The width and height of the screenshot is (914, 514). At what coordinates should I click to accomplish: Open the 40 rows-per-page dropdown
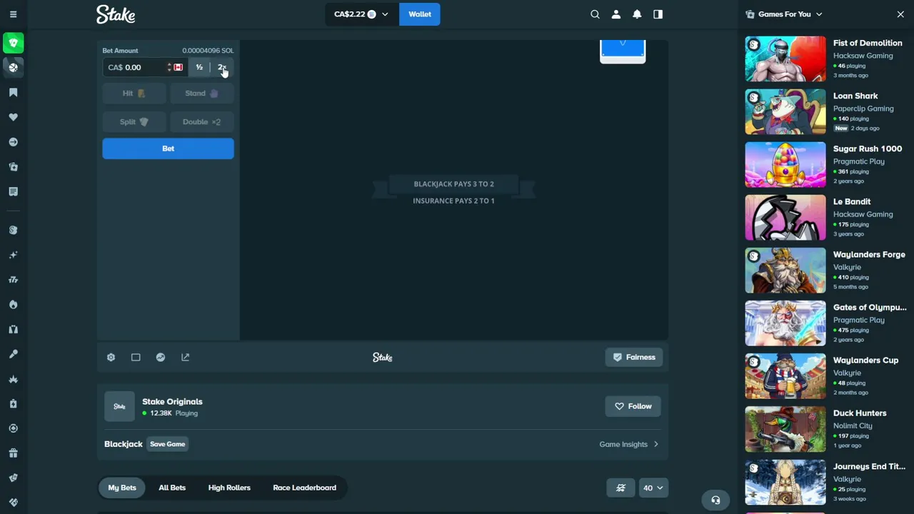pos(653,488)
